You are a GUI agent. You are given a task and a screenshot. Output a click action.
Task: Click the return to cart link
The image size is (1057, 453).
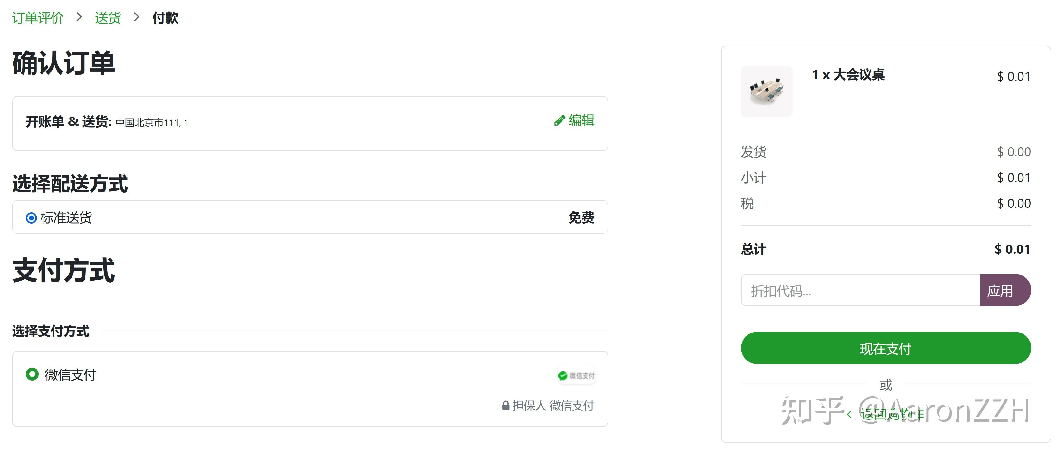(x=891, y=414)
